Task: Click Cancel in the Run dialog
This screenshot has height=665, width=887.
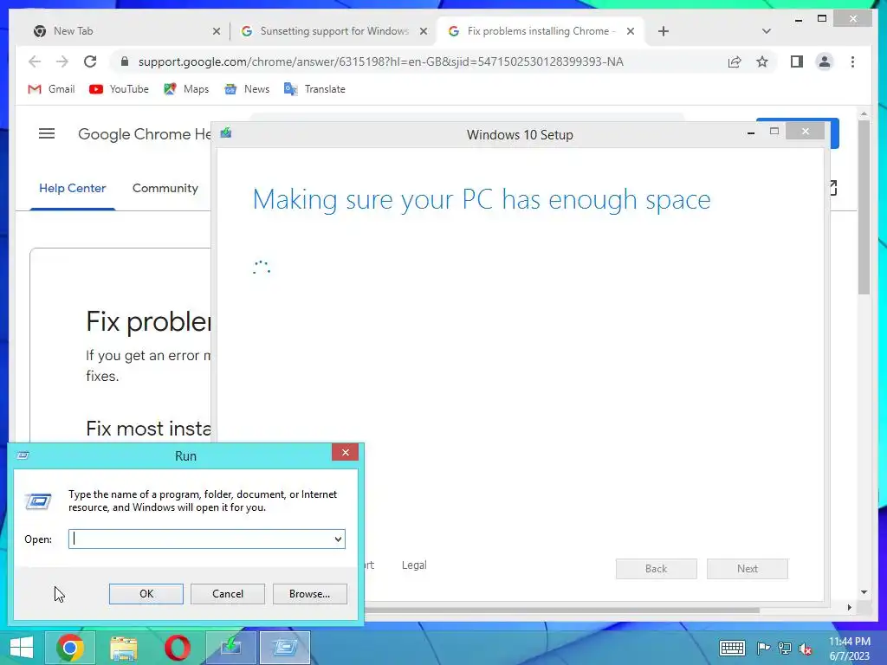Action: coord(228,594)
